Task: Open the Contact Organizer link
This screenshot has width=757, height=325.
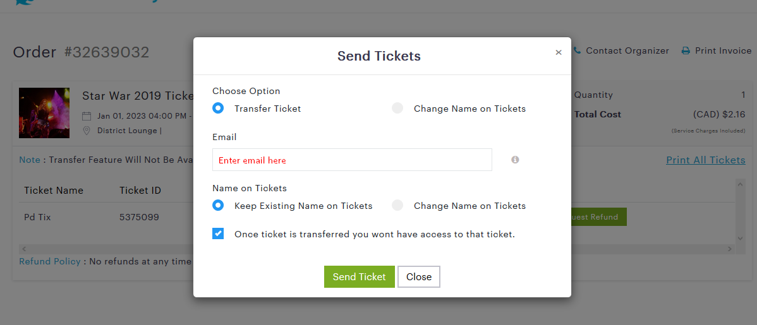Action: coord(627,50)
